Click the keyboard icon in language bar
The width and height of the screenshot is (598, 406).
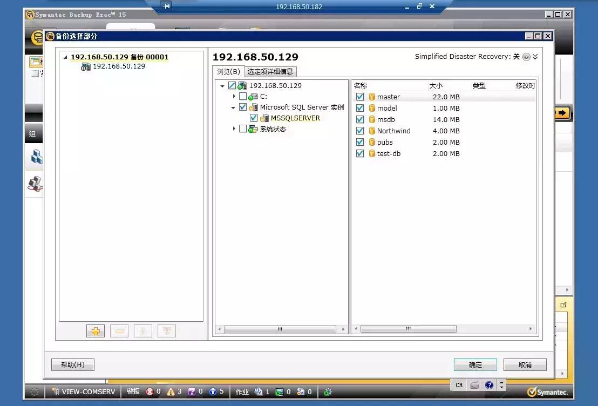tap(474, 385)
